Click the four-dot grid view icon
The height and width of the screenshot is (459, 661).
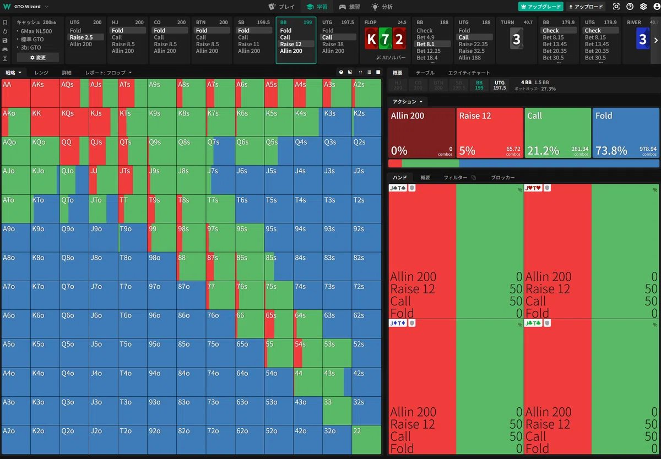(x=360, y=72)
